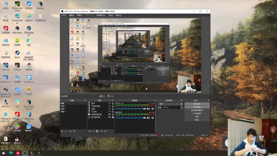The height and width of the screenshot is (156, 277).
Task: Open the PUBG BATTLEGROUNDS desktop shortcut
Action: tap(6, 92)
